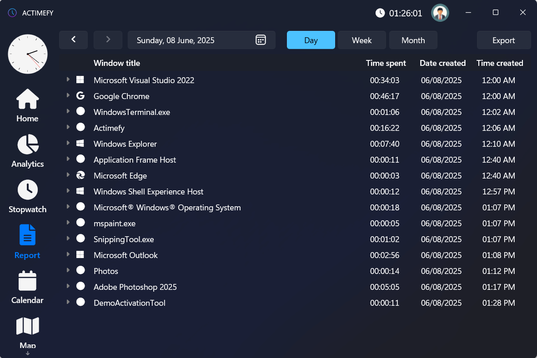537x358 pixels.
Task: Open the Stopwatch from the sidebar
Action: [27, 196]
